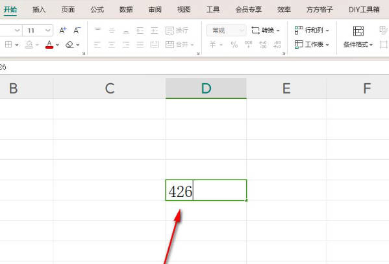Open alignment settings dialog launcher
Viewport: 389px width, 264px height.
[x=198, y=53]
